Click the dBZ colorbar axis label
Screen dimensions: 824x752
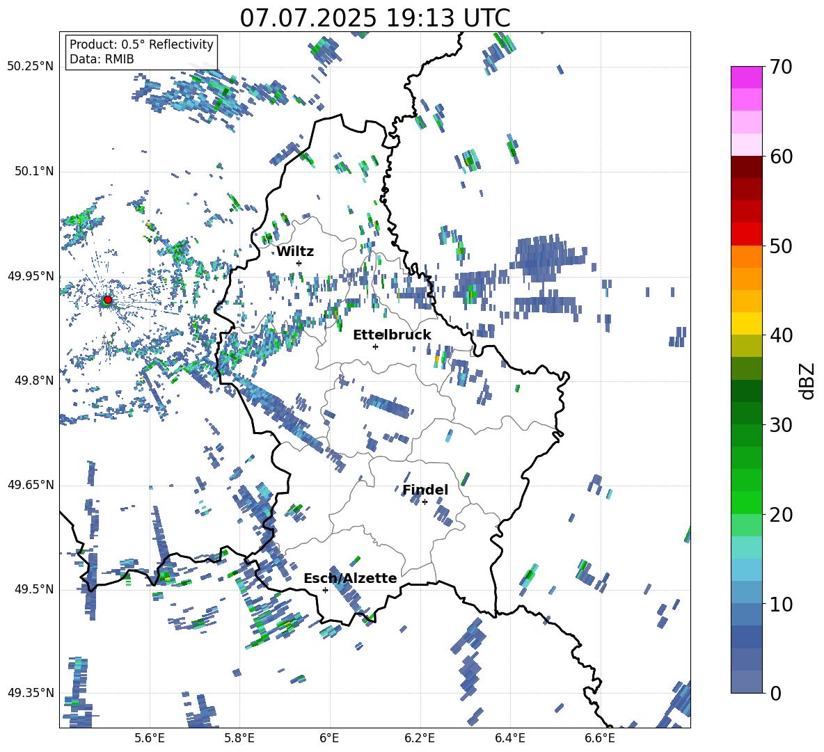806,381
